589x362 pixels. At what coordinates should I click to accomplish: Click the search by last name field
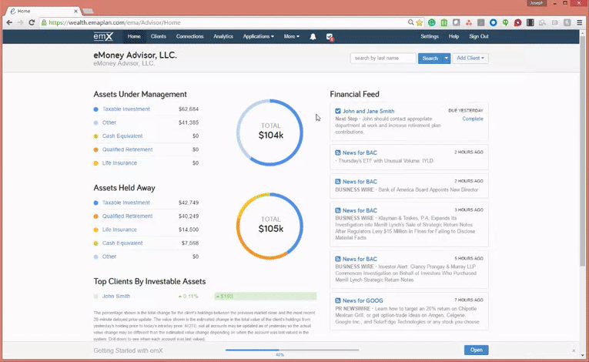(383, 59)
